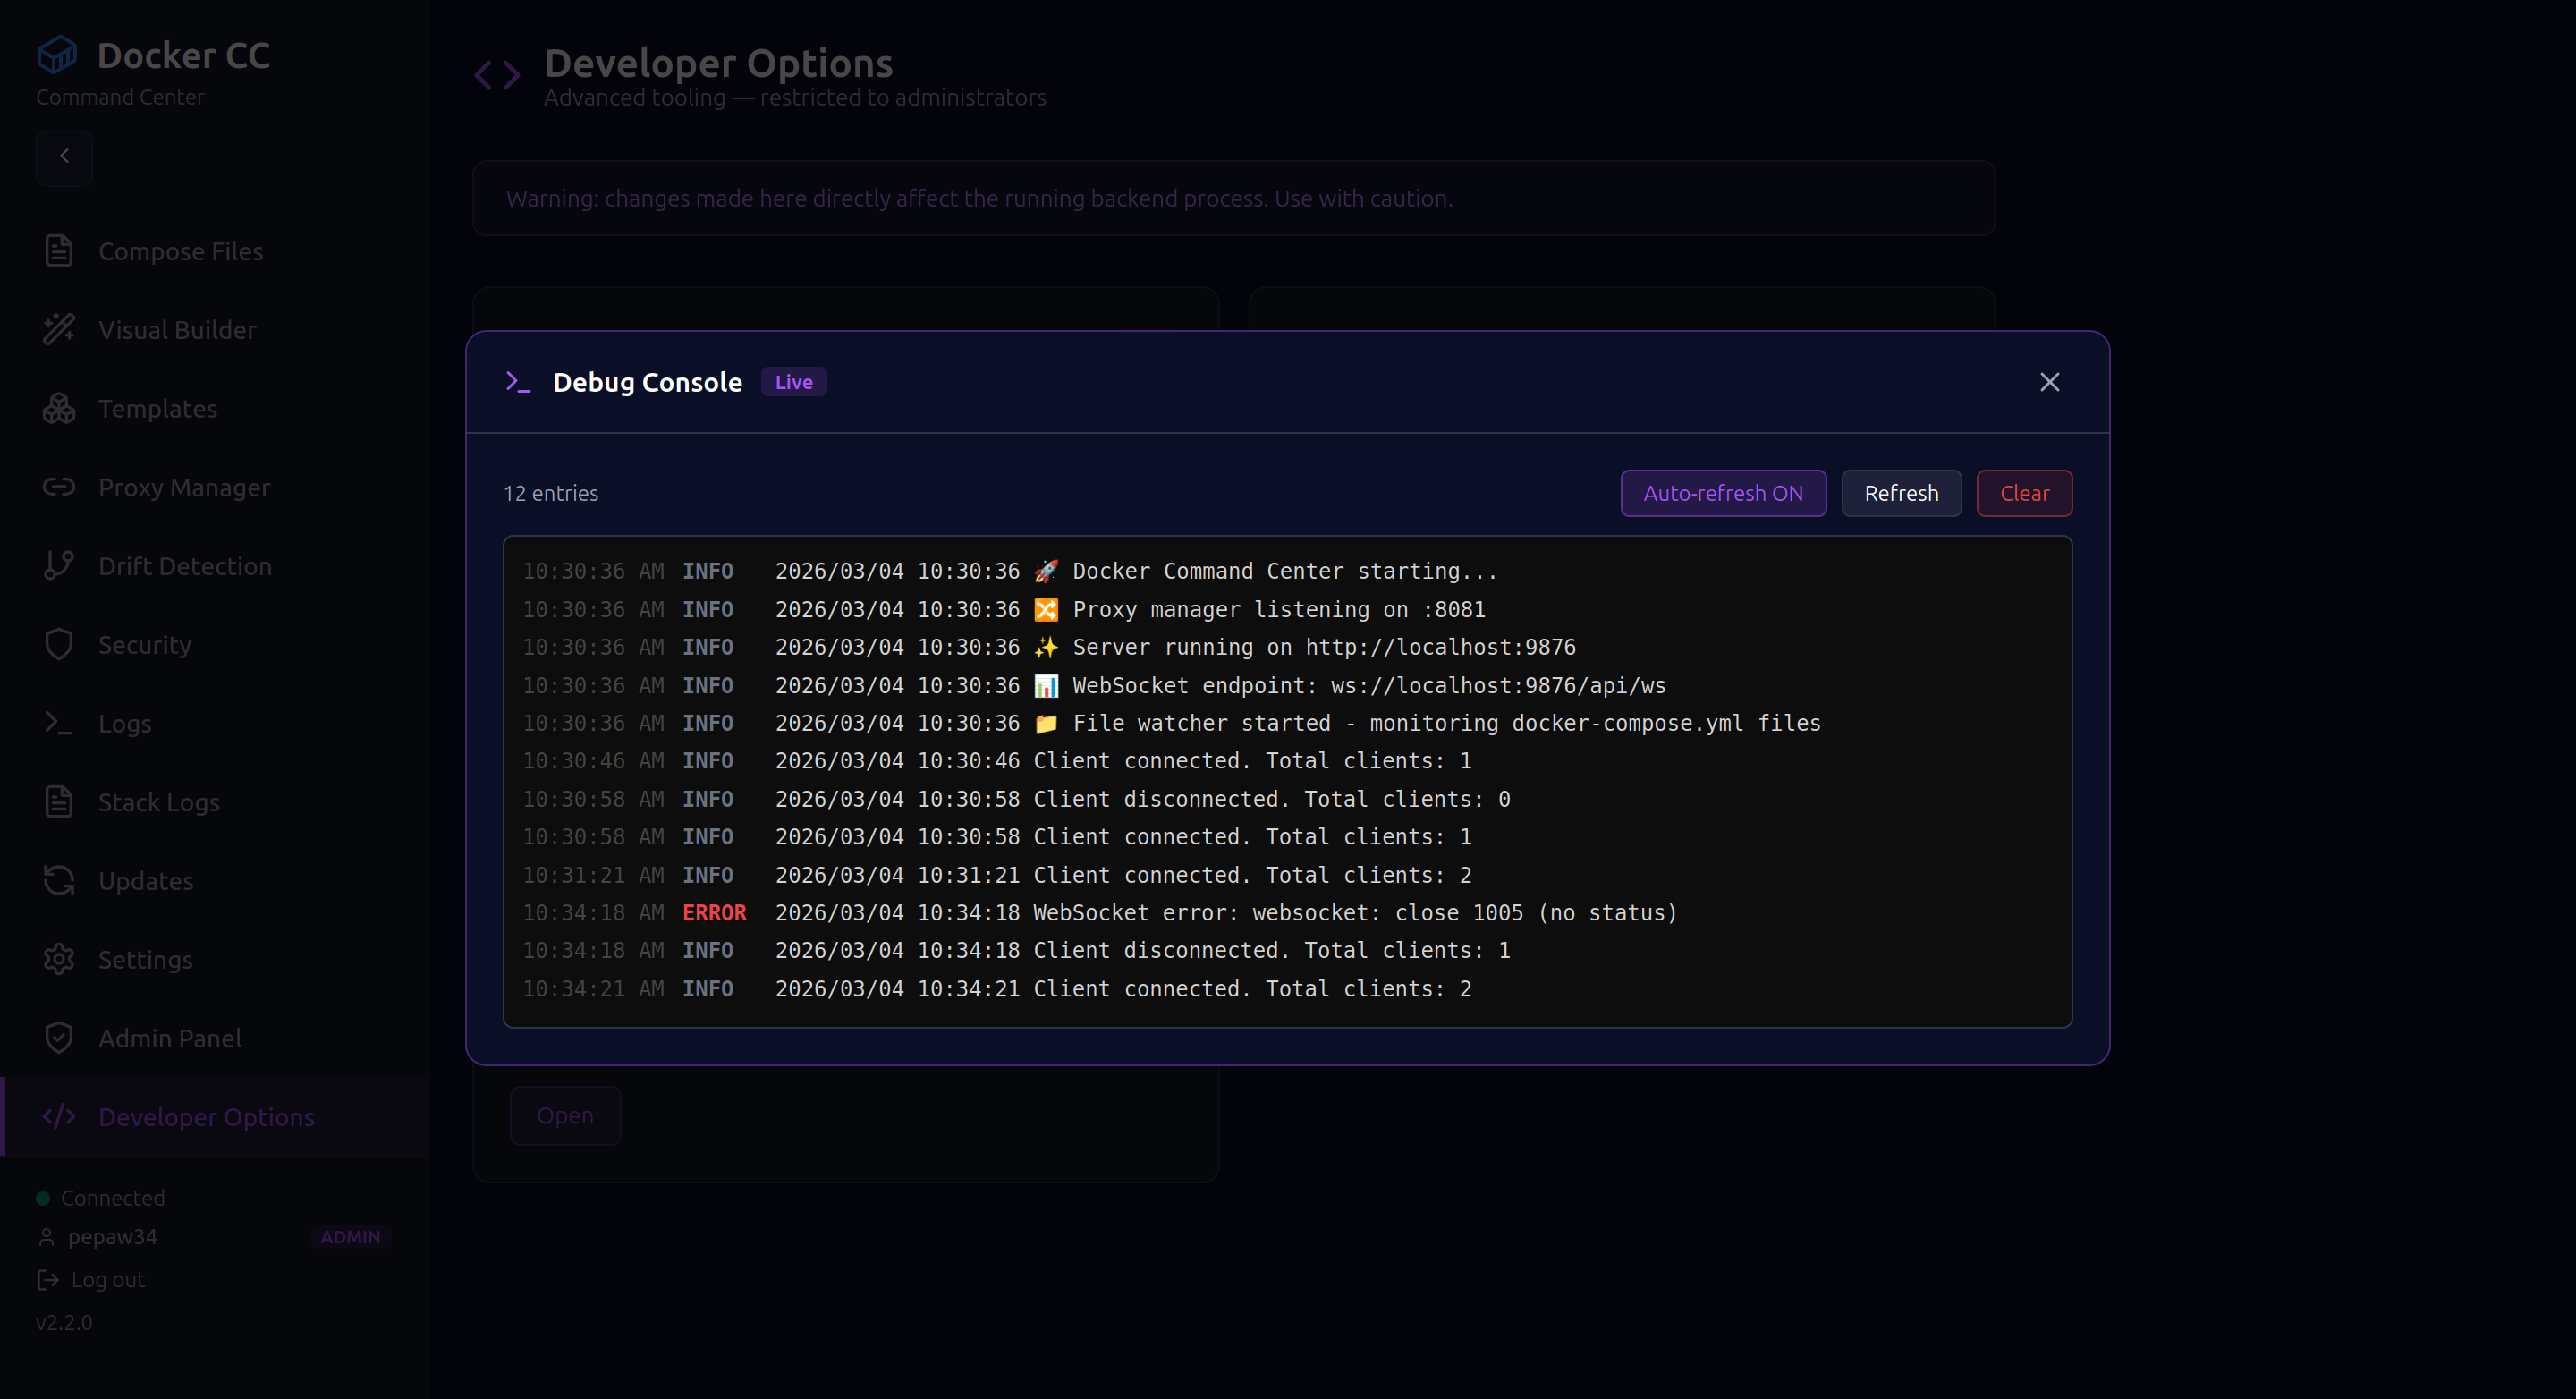Open the Proxy Manager
Screen dimensions: 2576x1399
coord(184,487)
